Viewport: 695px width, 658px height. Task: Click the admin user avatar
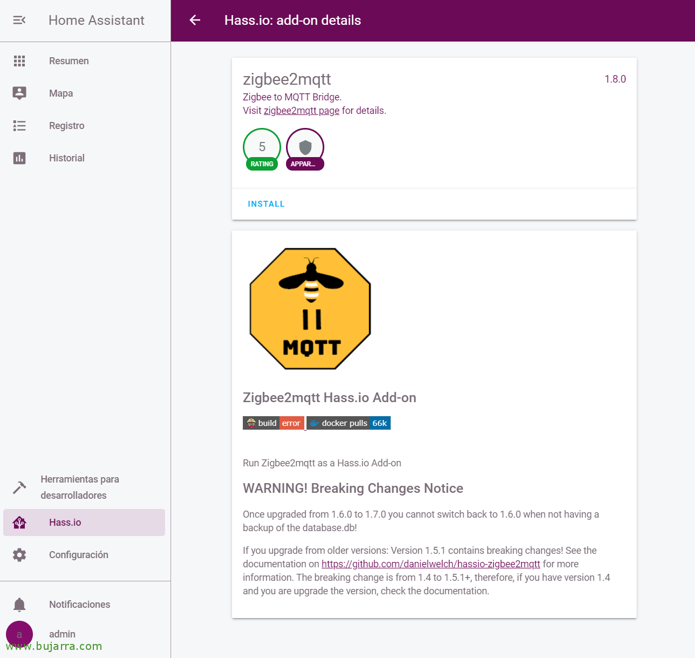coord(19,634)
